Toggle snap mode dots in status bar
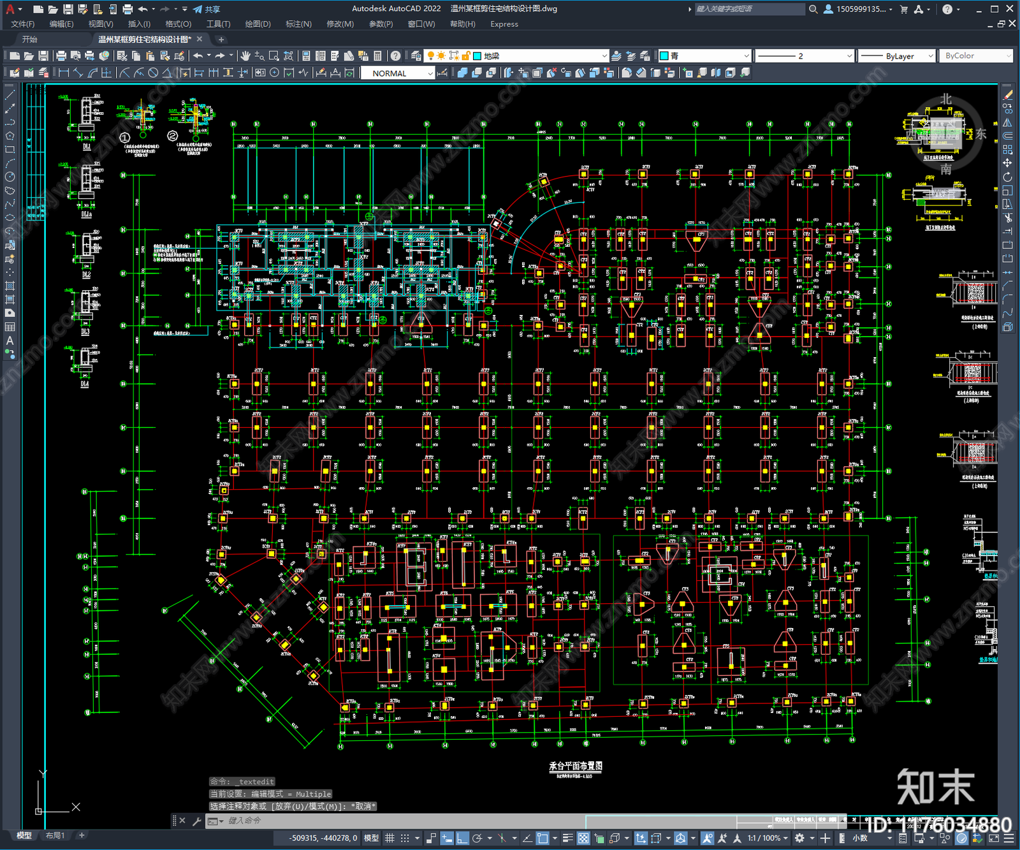The width and height of the screenshot is (1020, 850). click(x=405, y=838)
